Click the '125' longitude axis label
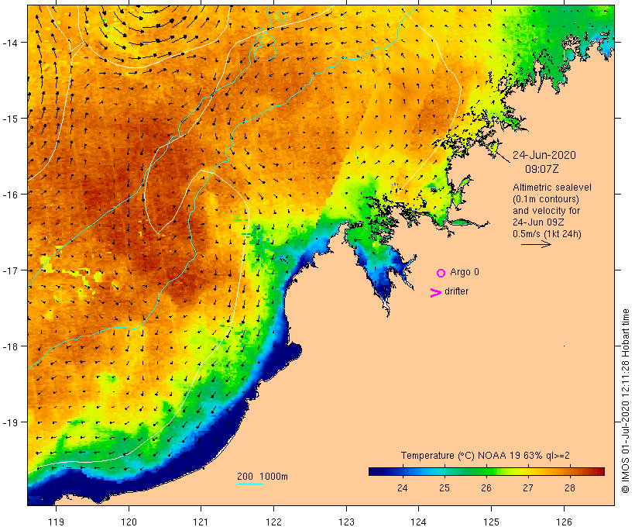Image resolution: width=635 pixels, height=527 pixels. pos(491,522)
